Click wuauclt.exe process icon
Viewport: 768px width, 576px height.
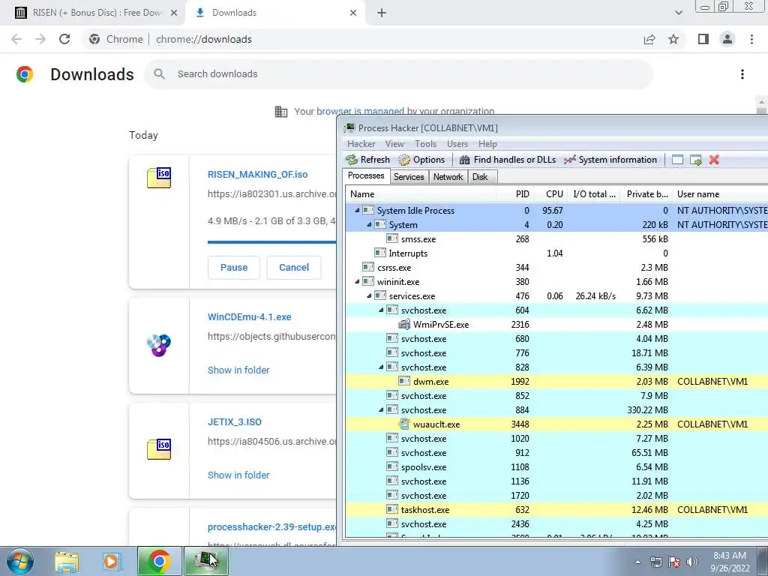pyautogui.click(x=404, y=424)
